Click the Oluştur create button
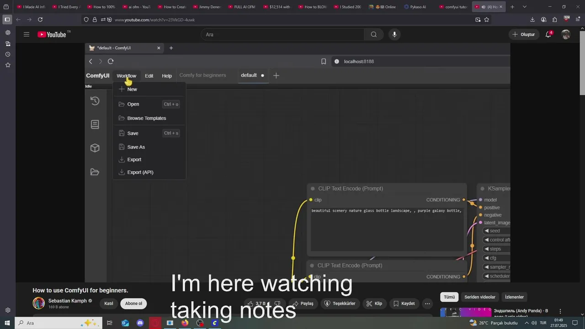Viewport: 585px width, 329px height. 524,34
